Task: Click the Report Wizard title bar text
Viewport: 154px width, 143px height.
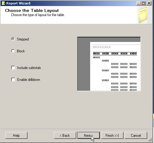Action: [18, 3]
